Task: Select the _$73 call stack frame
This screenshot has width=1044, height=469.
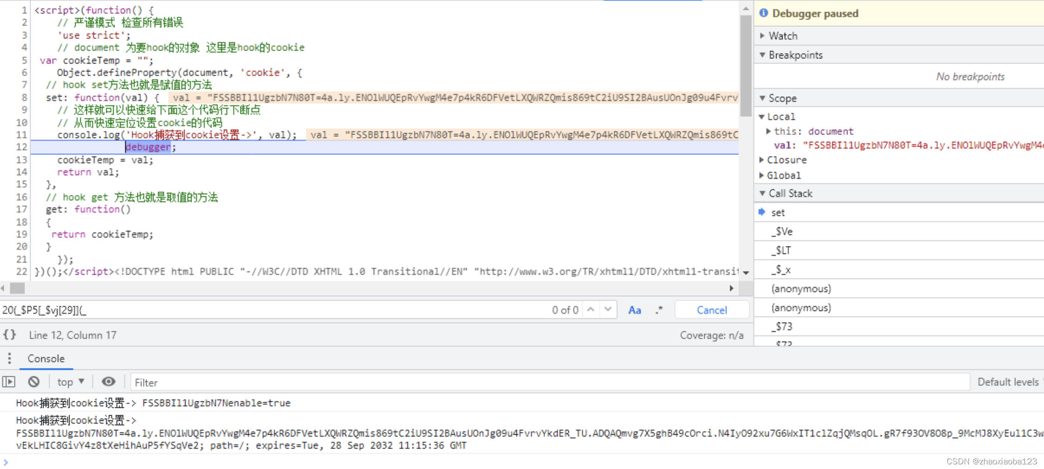Action: click(899, 326)
